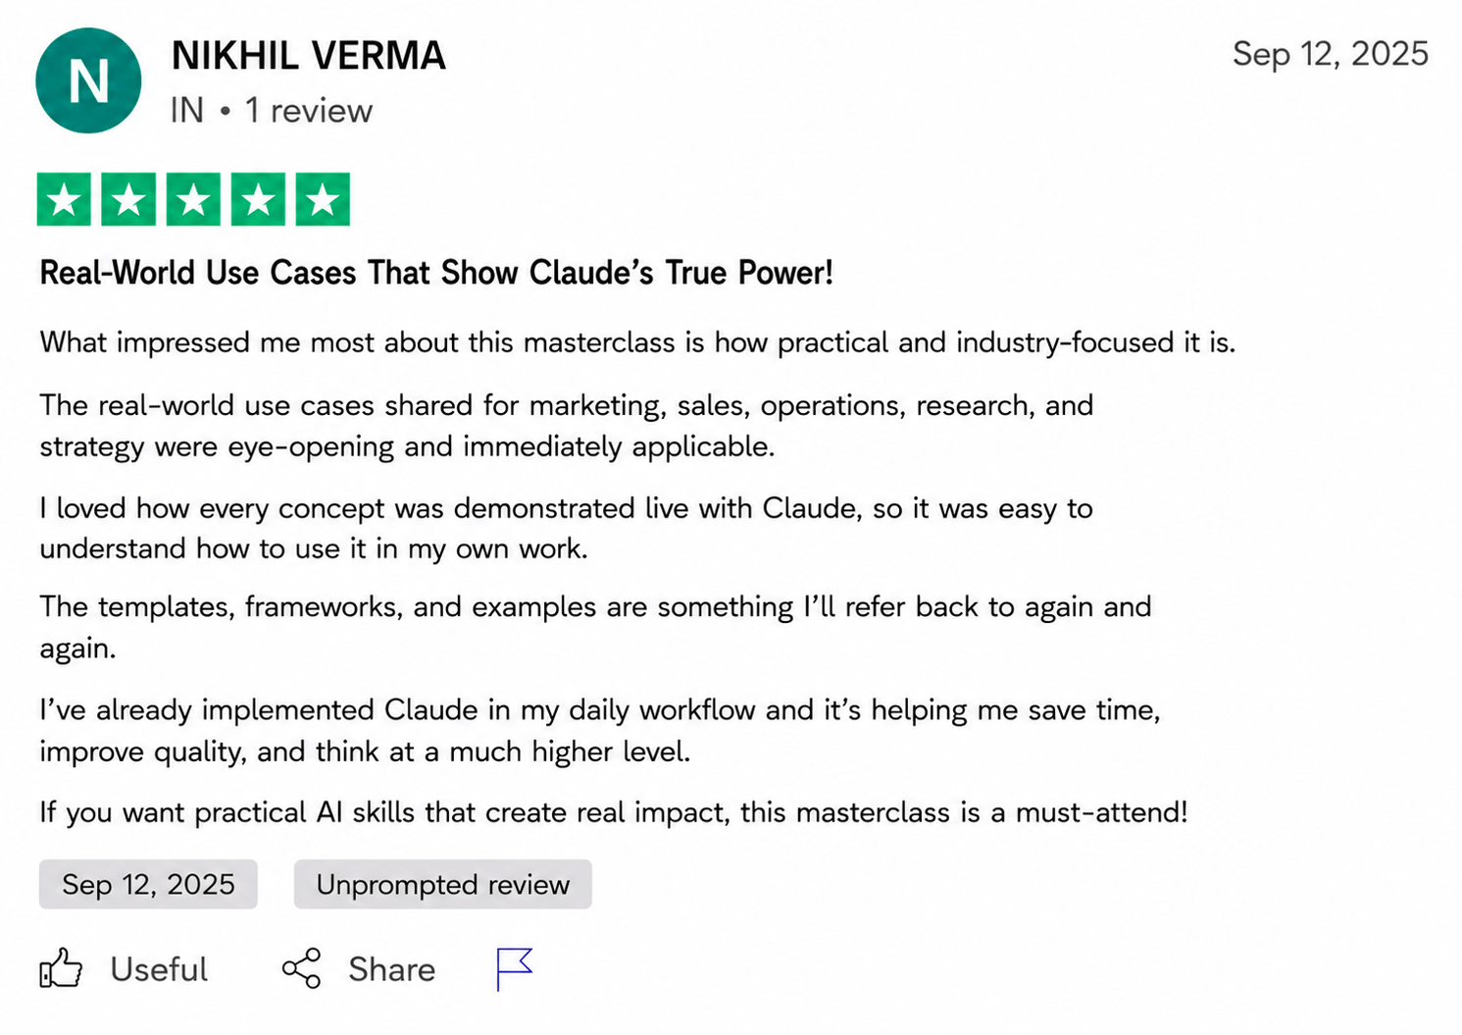Flag this review with the flag icon
1462x1035 pixels.
pos(514,968)
